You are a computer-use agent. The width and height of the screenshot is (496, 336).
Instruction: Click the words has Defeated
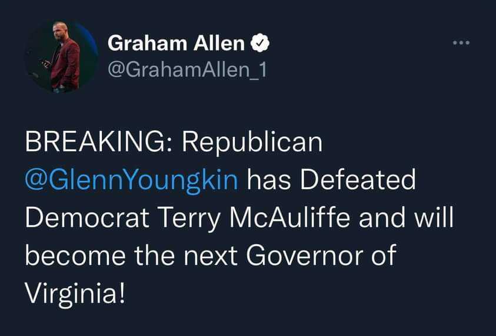pyautogui.click(x=331, y=179)
